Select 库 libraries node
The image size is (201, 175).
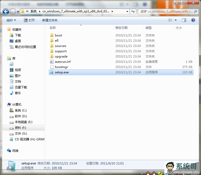coord(14,59)
